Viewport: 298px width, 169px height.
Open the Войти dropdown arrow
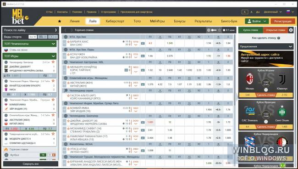point(265,21)
